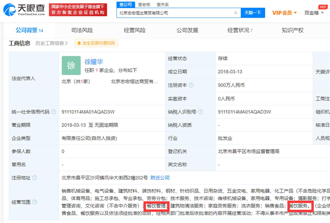Open help for 纳税人识别号 question icon
The width and height of the screenshot is (330, 223).
pyautogui.click(x=200, y=112)
